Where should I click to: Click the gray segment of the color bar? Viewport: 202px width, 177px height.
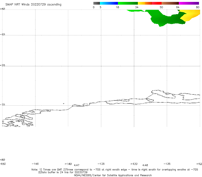(96, 3)
